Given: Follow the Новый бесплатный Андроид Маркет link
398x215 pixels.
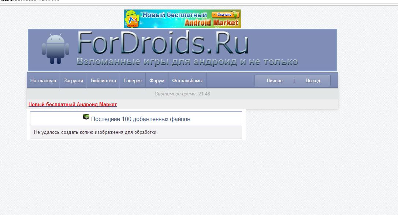Looking at the screenshot, I should 72,105.
